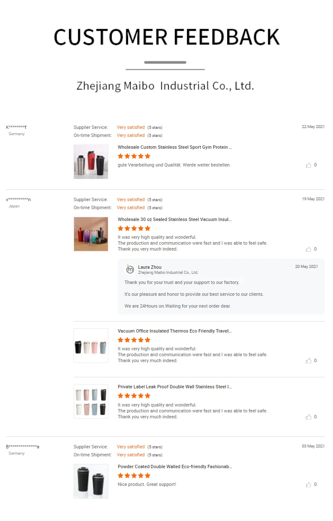Screen dimensions: 333x521
Task: Click the Zhejiang Maibo Industrial Co., Ltd. heading
Action: [x=165, y=86]
